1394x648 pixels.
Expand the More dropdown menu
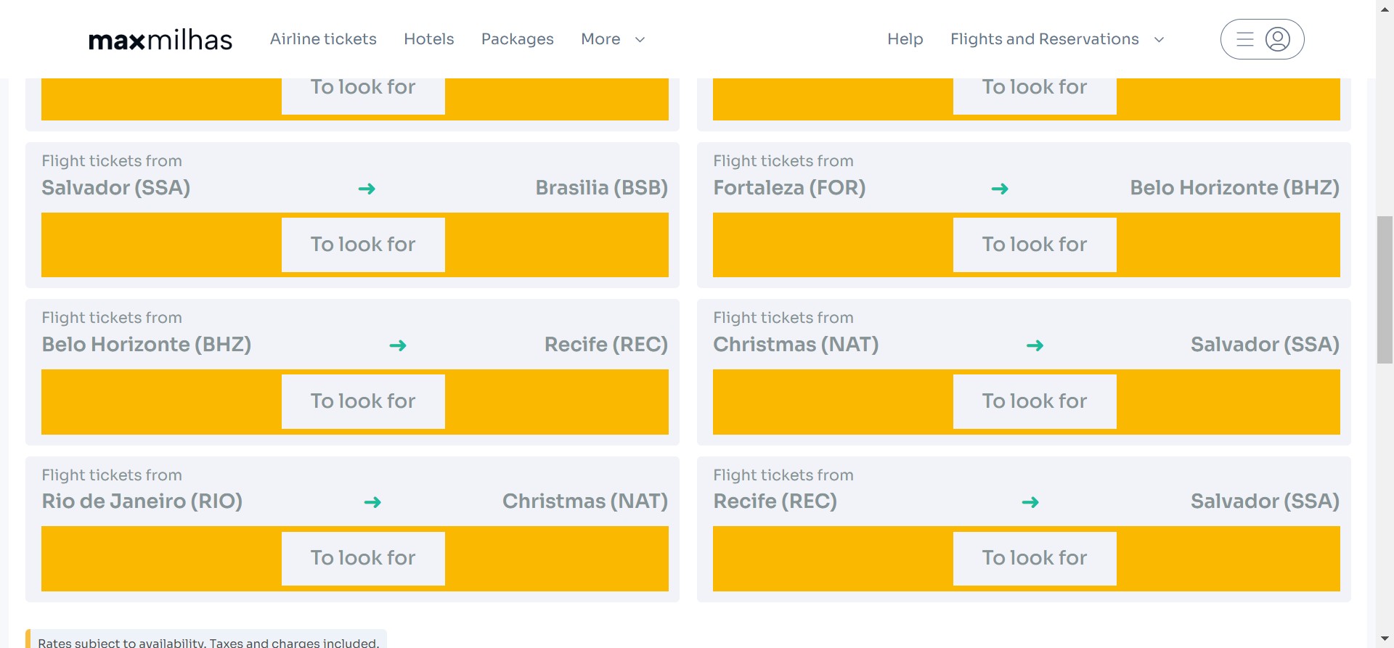click(x=612, y=39)
